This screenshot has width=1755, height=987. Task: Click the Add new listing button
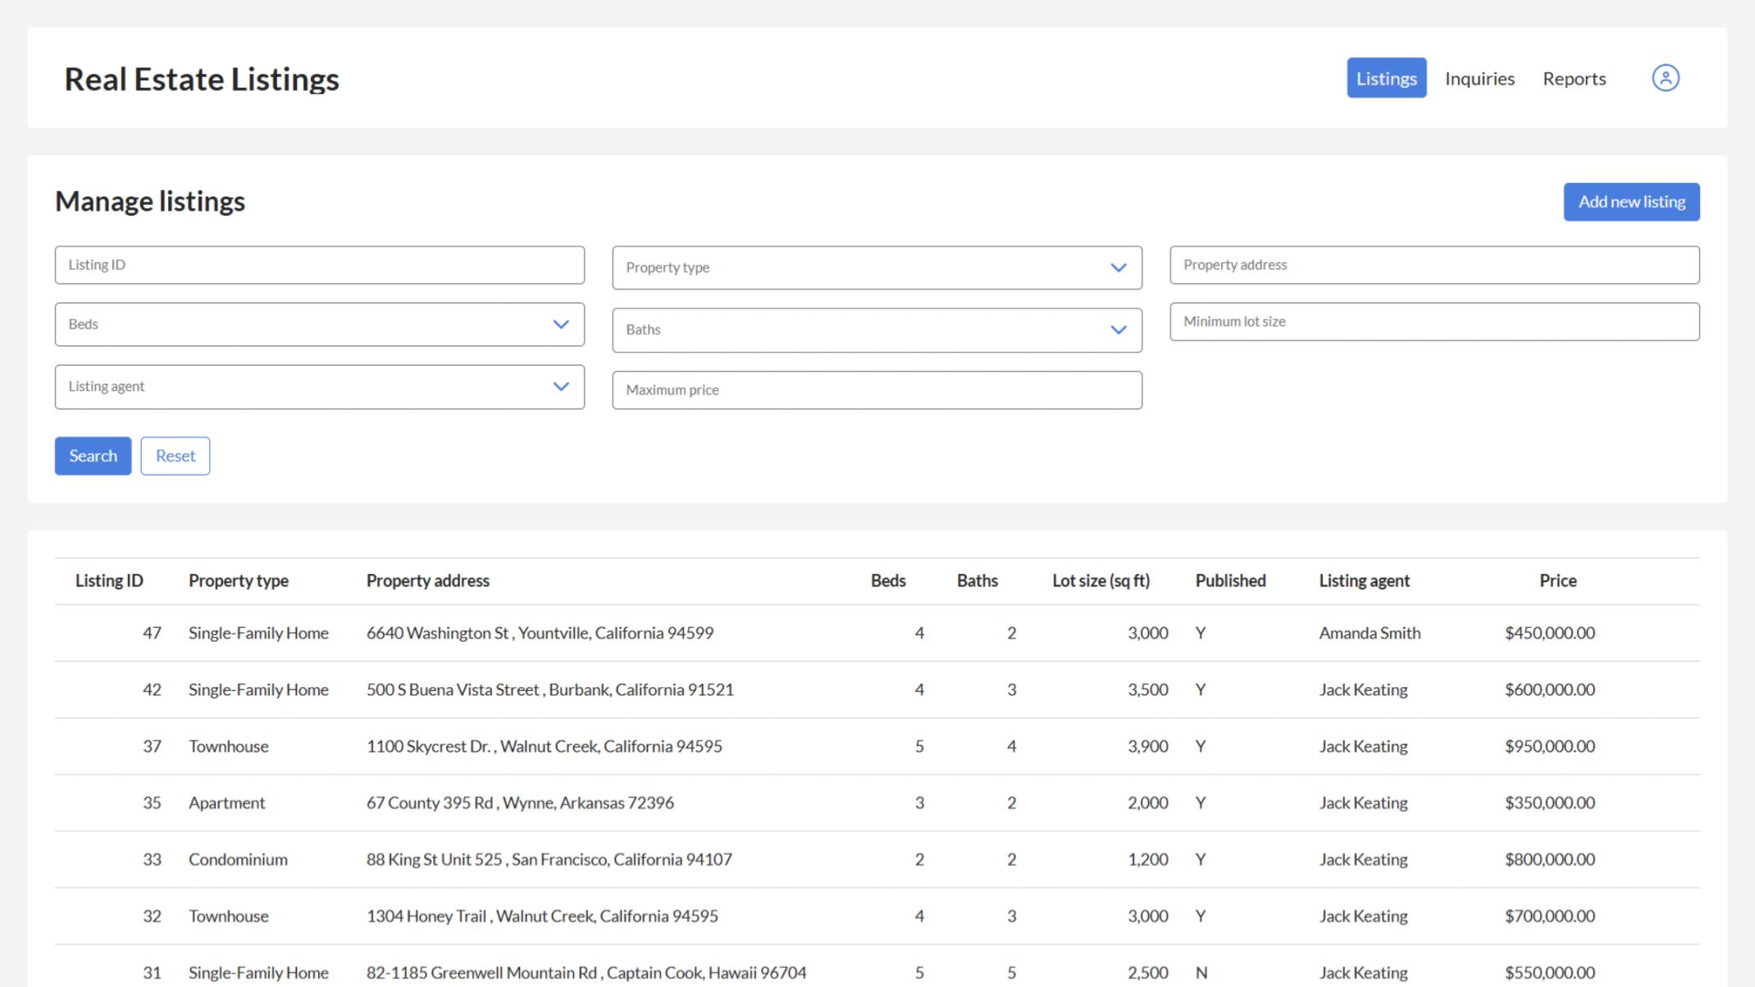tap(1631, 202)
